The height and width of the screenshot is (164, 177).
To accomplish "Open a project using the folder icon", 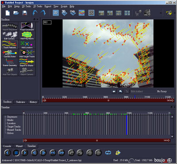I will point(16,13).
